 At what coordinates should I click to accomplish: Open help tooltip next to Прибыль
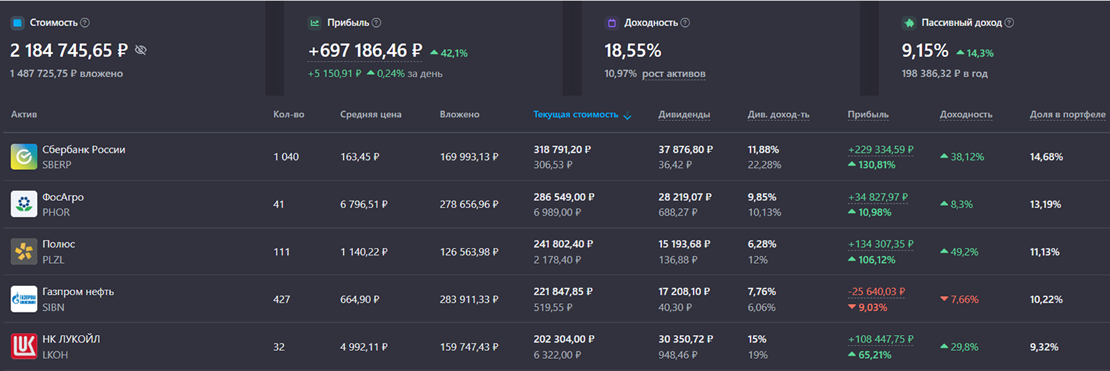tap(377, 23)
